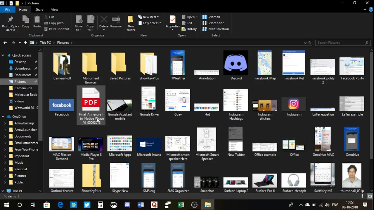Select the thumbnail_001p portrait image
This screenshot has width=374, height=210.
pyautogui.click(x=352, y=178)
